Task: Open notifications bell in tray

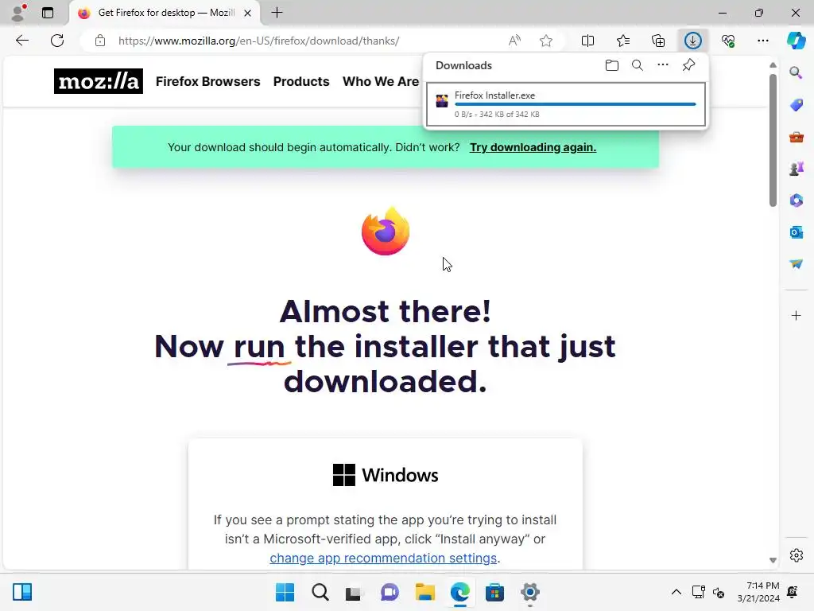Action: click(793, 592)
